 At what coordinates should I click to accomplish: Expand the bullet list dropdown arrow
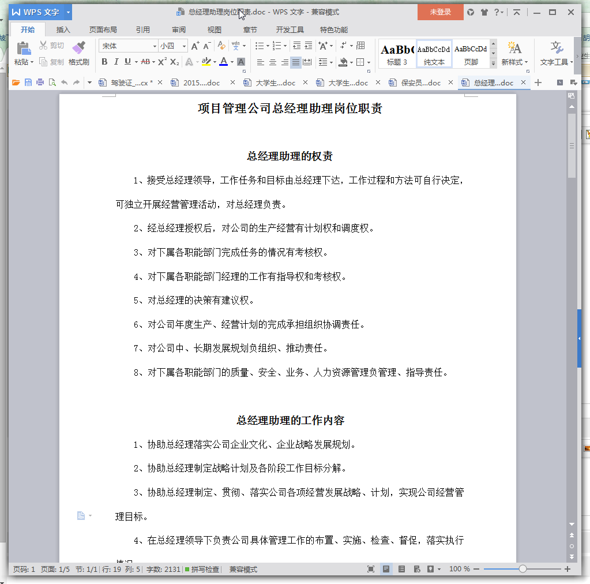pyautogui.click(x=268, y=46)
